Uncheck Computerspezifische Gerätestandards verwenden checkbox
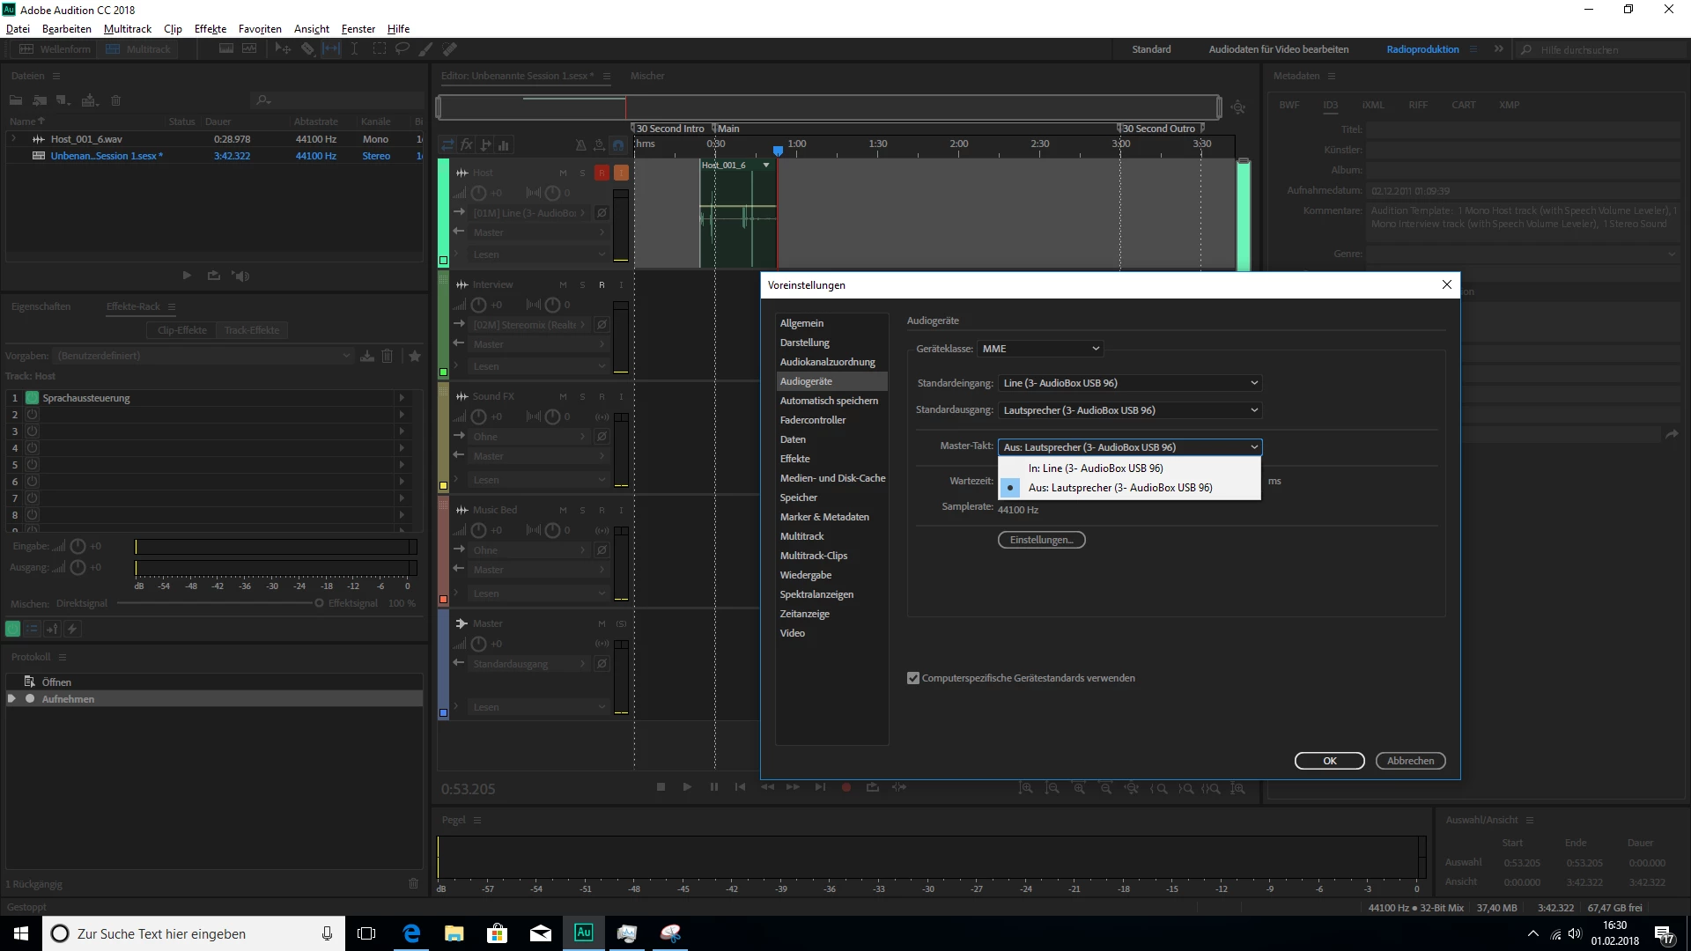This screenshot has width=1691, height=951. click(x=913, y=678)
